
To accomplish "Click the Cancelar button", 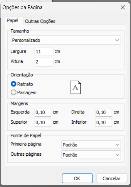I will (112, 178).
